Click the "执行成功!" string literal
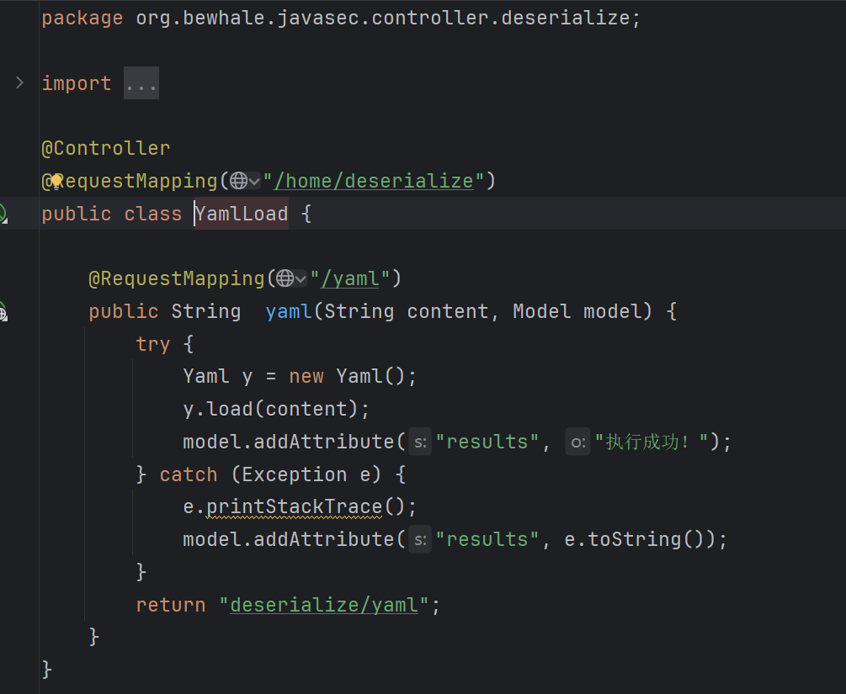The image size is (846, 694). tap(652, 442)
